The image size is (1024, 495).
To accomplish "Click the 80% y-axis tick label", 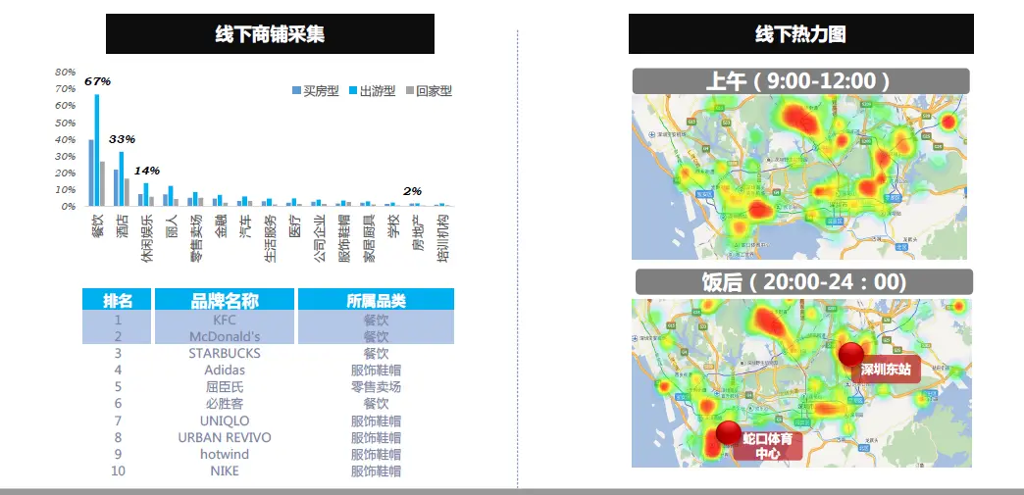I will coord(66,72).
